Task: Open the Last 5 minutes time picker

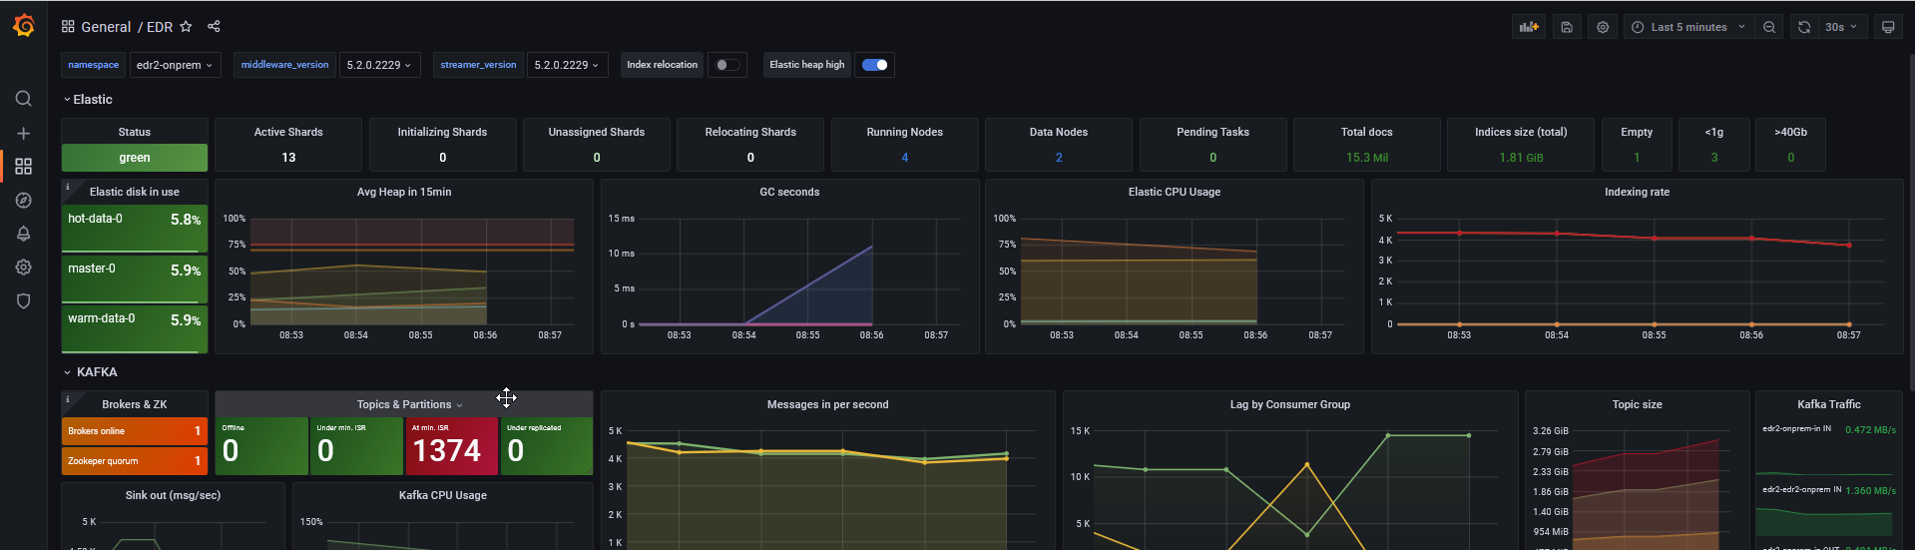Action: tap(1688, 27)
